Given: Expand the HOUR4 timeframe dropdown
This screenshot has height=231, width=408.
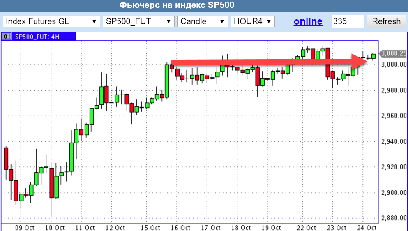Looking at the screenshot, I should (253, 21).
